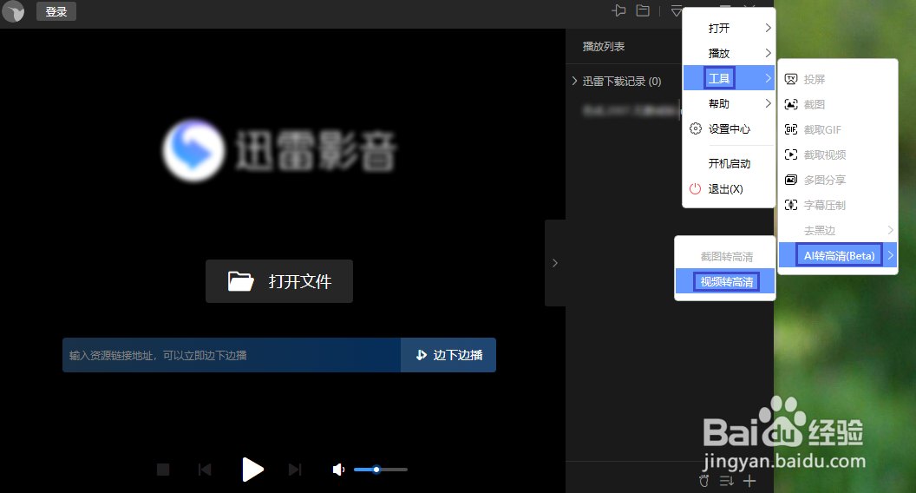Click the play button
The image size is (916, 493).
point(252,470)
